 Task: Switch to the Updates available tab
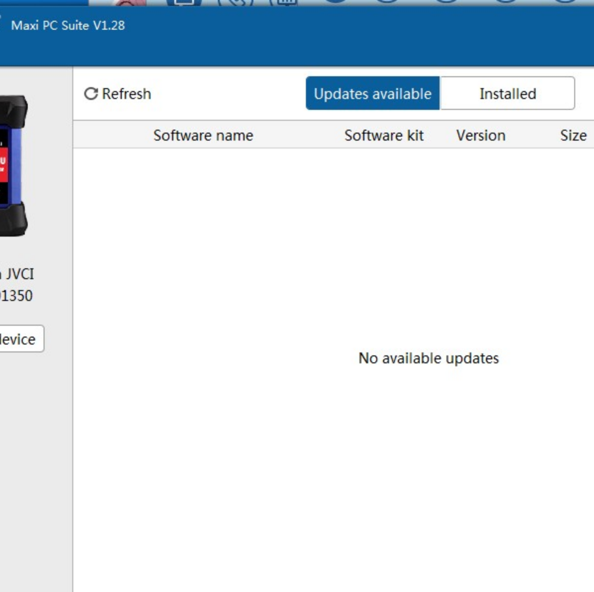(x=373, y=94)
